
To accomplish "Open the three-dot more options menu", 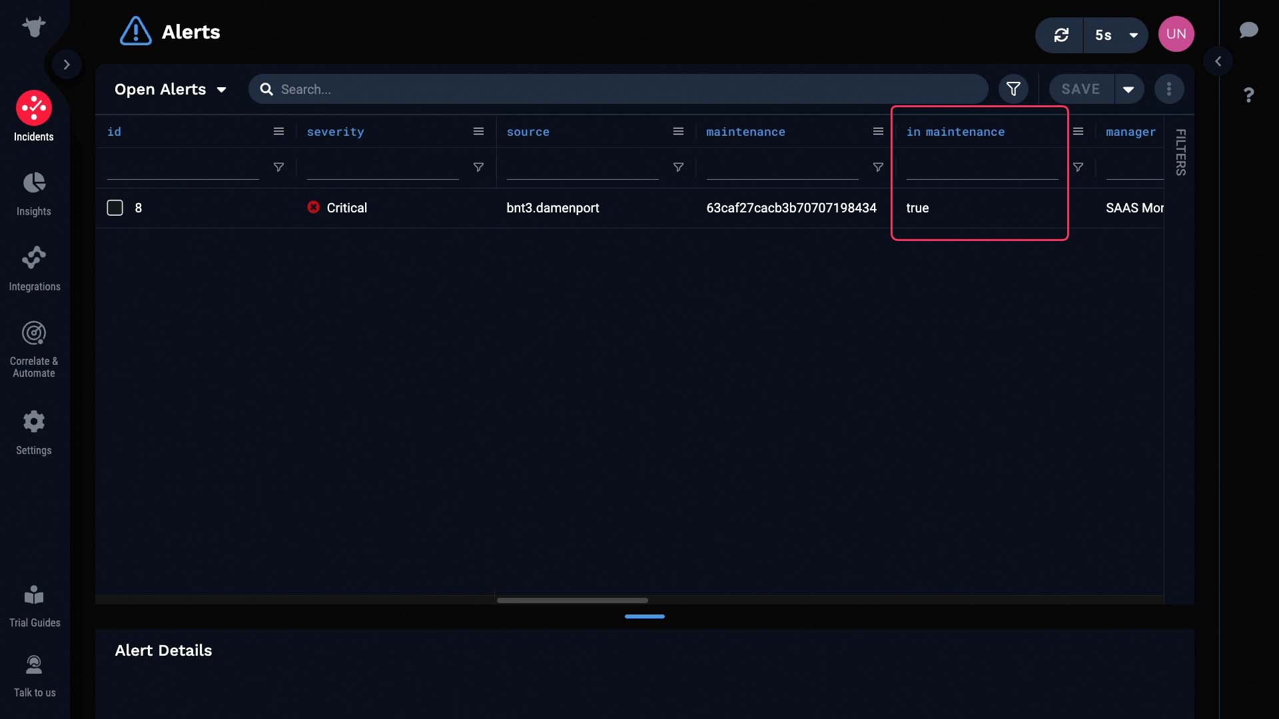I will tap(1169, 89).
